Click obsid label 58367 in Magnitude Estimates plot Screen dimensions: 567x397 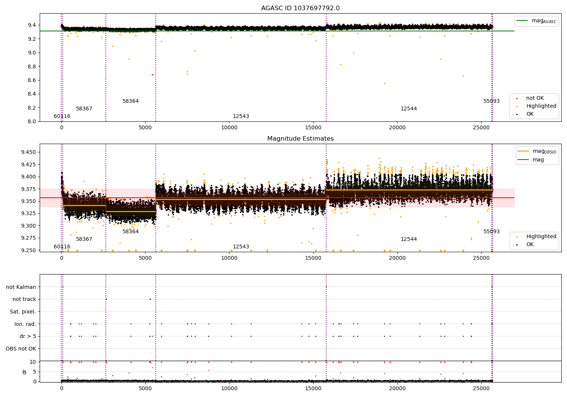84,239
